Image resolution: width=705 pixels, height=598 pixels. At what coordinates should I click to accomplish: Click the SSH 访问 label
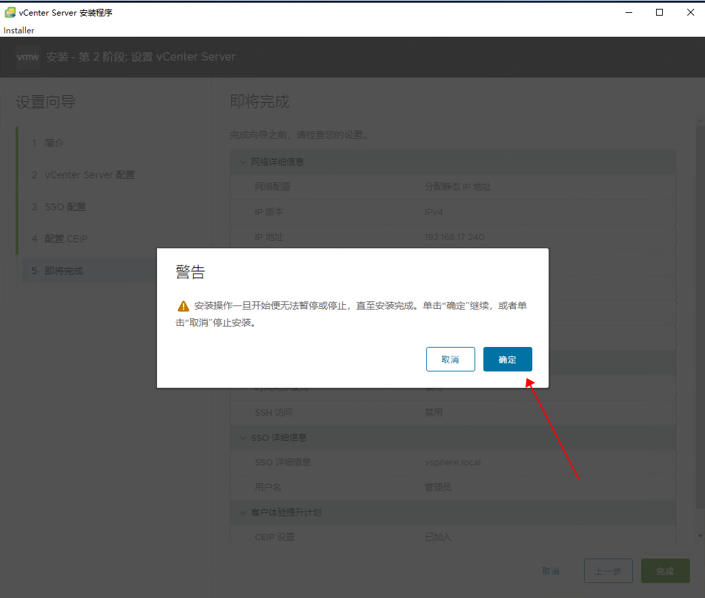pos(274,413)
